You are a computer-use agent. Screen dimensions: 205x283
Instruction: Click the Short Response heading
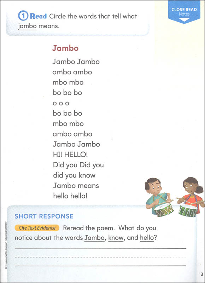44,216
